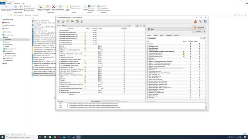This screenshot has height=139, width=248.
Task: Click Install Mod from archive icon
Action: tap(59, 21)
